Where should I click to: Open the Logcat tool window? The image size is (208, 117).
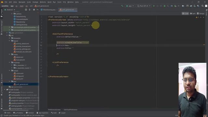pos(62,113)
